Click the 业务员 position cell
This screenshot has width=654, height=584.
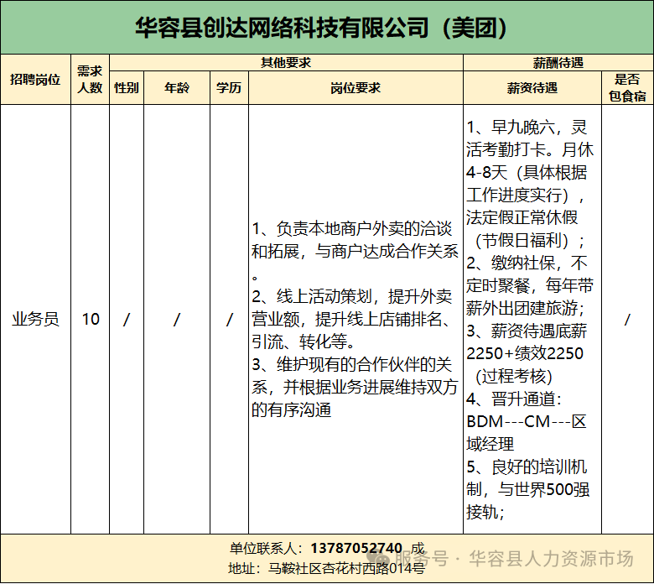click(35, 320)
